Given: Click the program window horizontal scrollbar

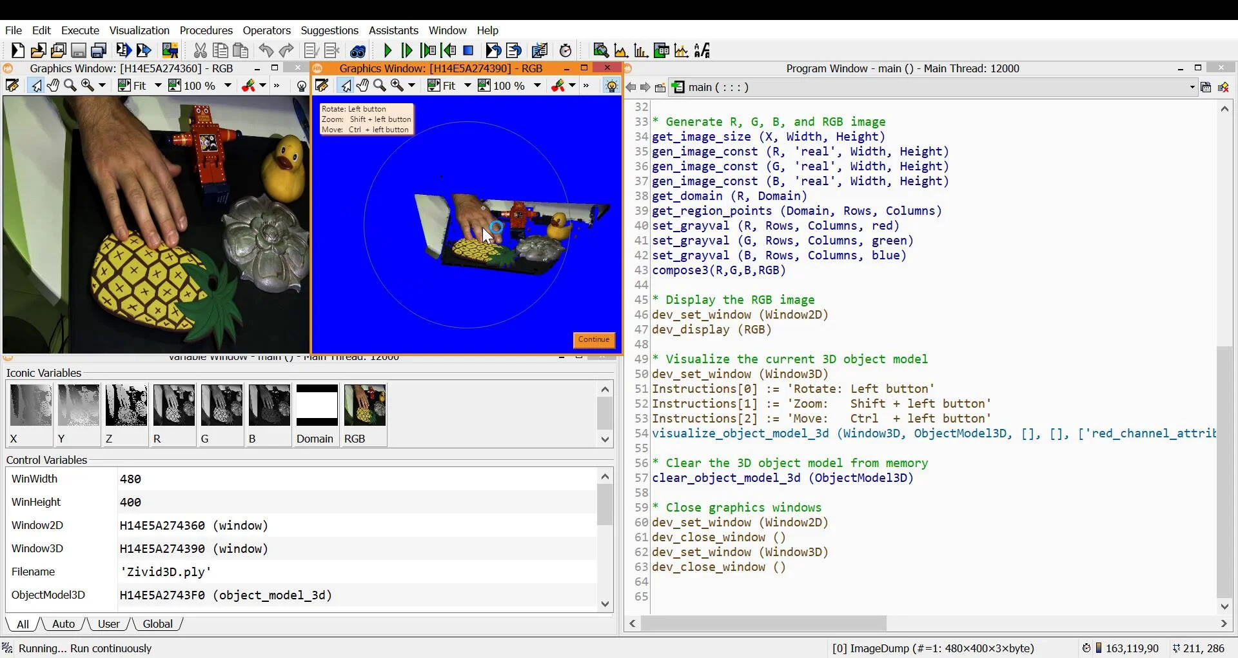Looking at the screenshot, I should click(x=763, y=623).
